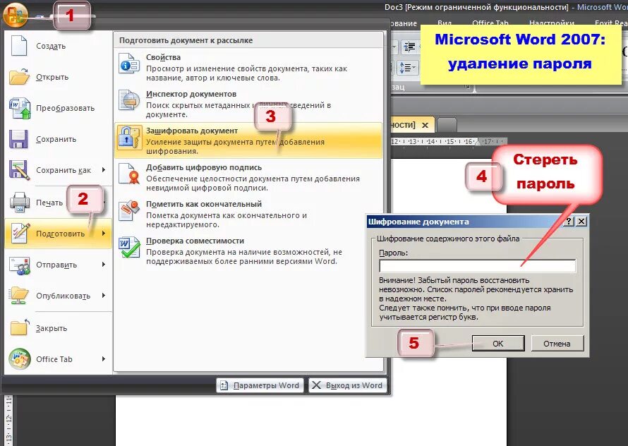This screenshot has width=628, height=446.
Task: Choose Печать menu entry
Action: [58, 202]
